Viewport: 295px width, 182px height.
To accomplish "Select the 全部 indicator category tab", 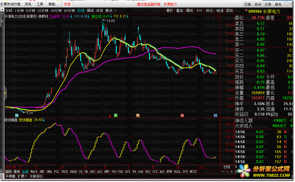I will [25, 172].
